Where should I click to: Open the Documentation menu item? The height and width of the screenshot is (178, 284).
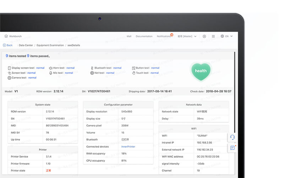[144, 36]
